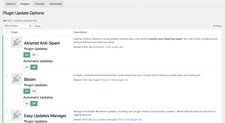Screen dimensions: 225x123
Task: Open the Elegant Themes author link
Action: point(101,80)
